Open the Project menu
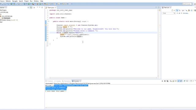This screenshot has width=196, height=110. [x=26, y=1]
